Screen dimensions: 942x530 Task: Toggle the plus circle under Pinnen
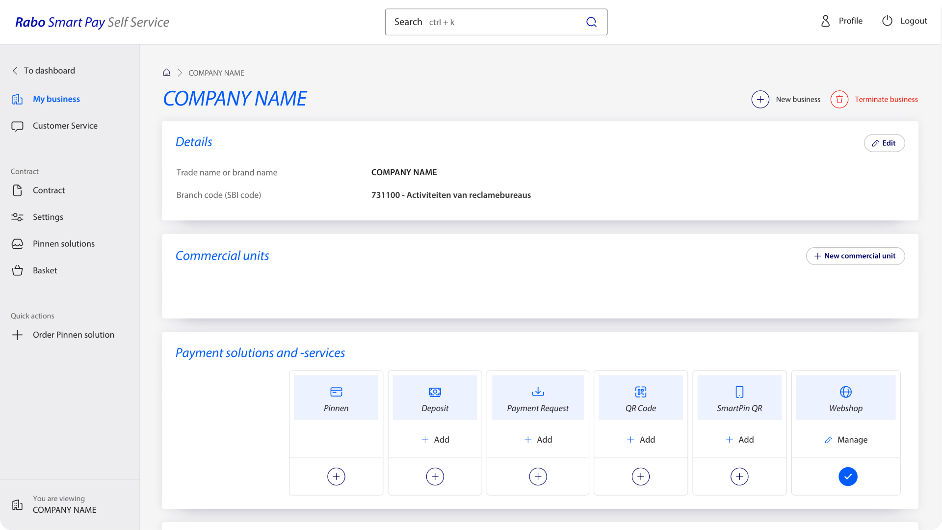pyautogui.click(x=336, y=477)
